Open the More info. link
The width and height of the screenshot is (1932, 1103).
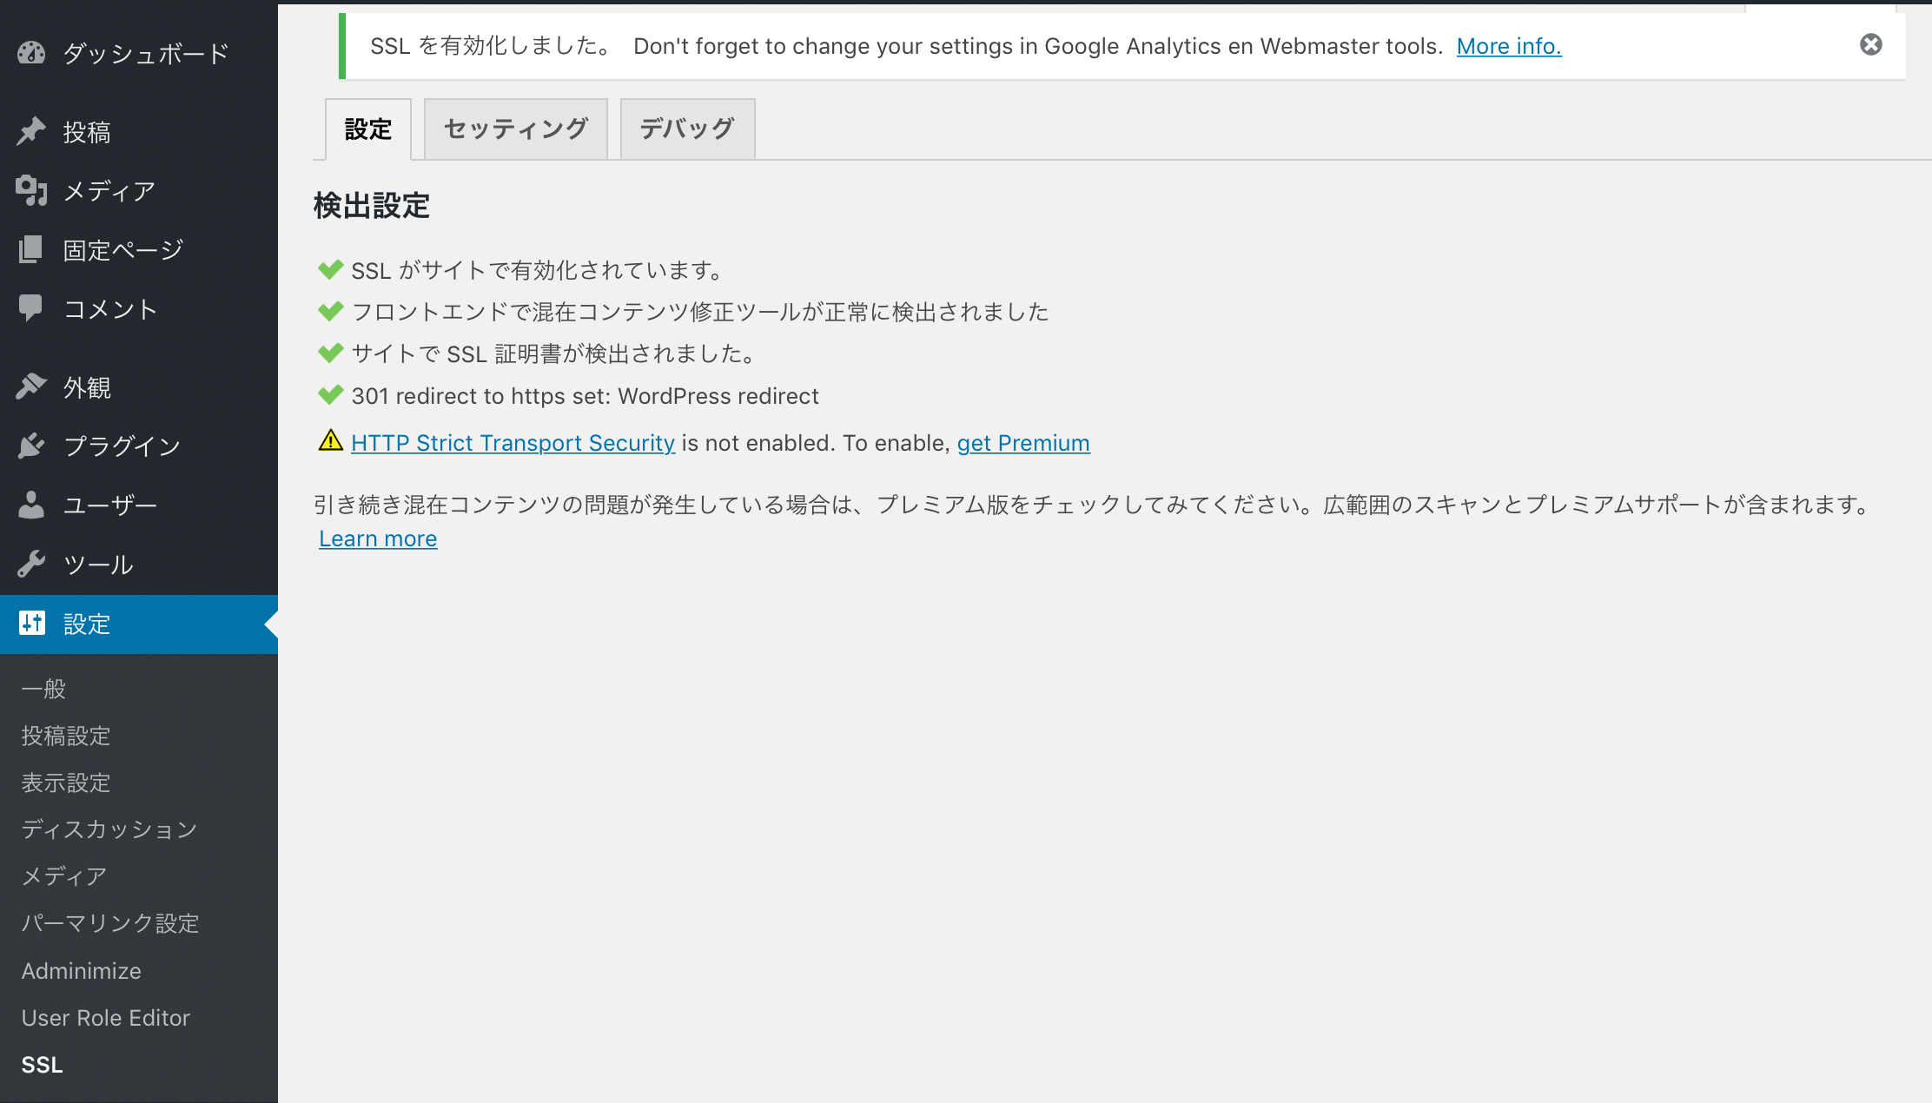click(1509, 46)
